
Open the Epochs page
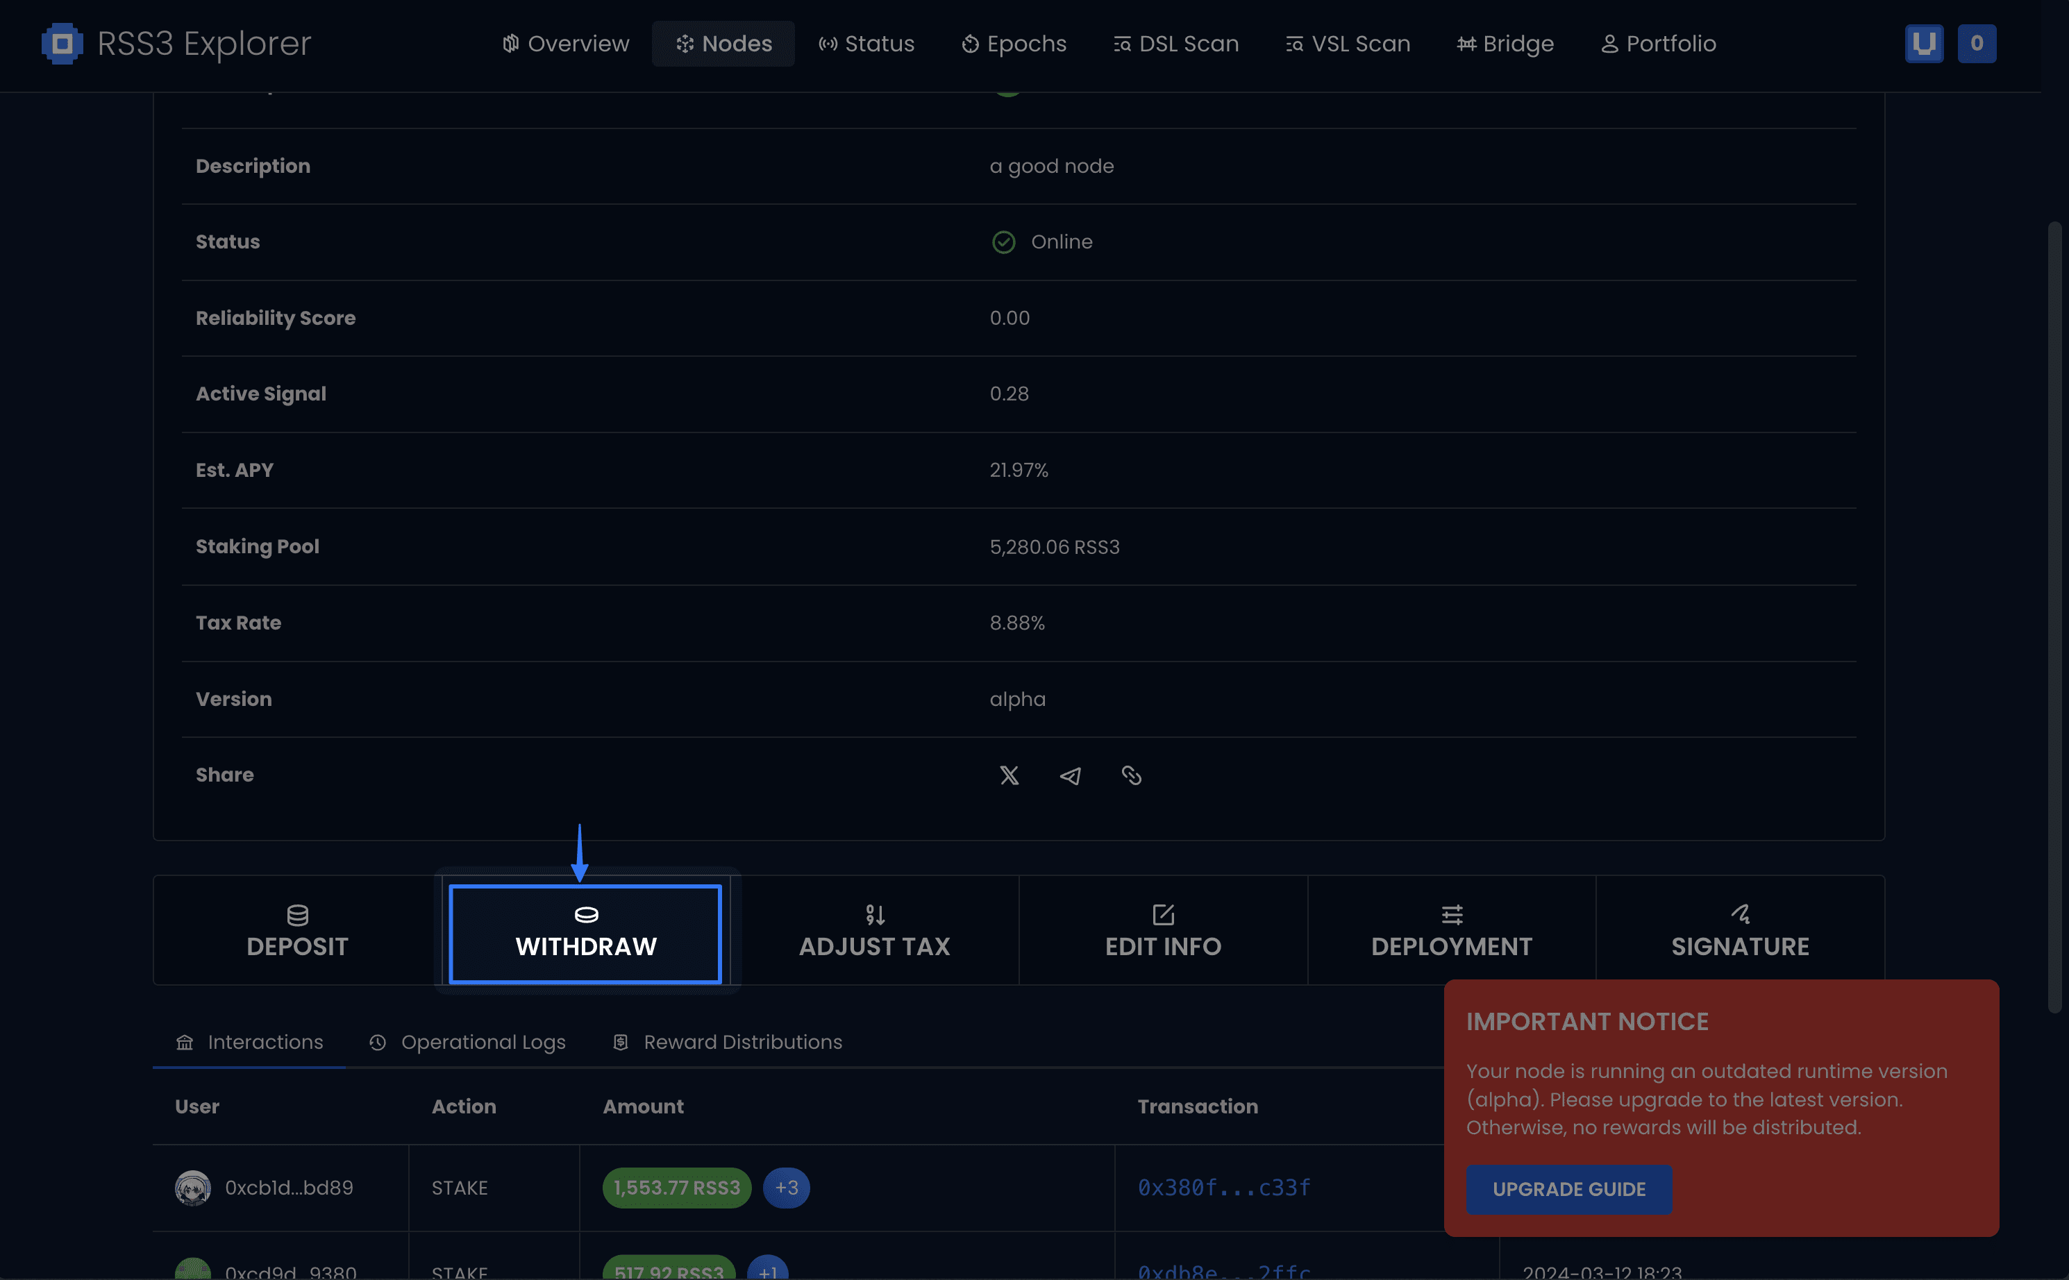pyautogui.click(x=1014, y=43)
